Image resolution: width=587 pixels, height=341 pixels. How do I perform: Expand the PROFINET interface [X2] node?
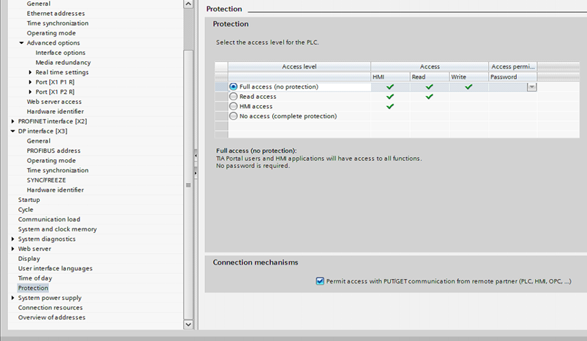tap(13, 121)
